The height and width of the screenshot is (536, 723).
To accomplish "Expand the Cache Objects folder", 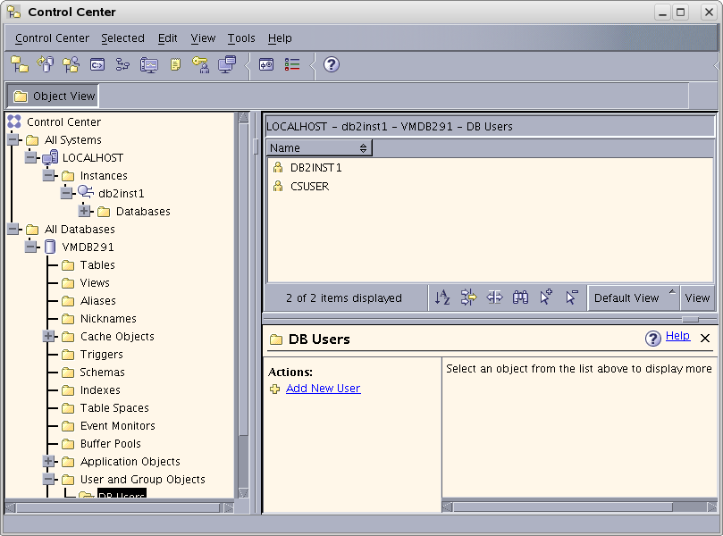I will (x=48, y=336).
